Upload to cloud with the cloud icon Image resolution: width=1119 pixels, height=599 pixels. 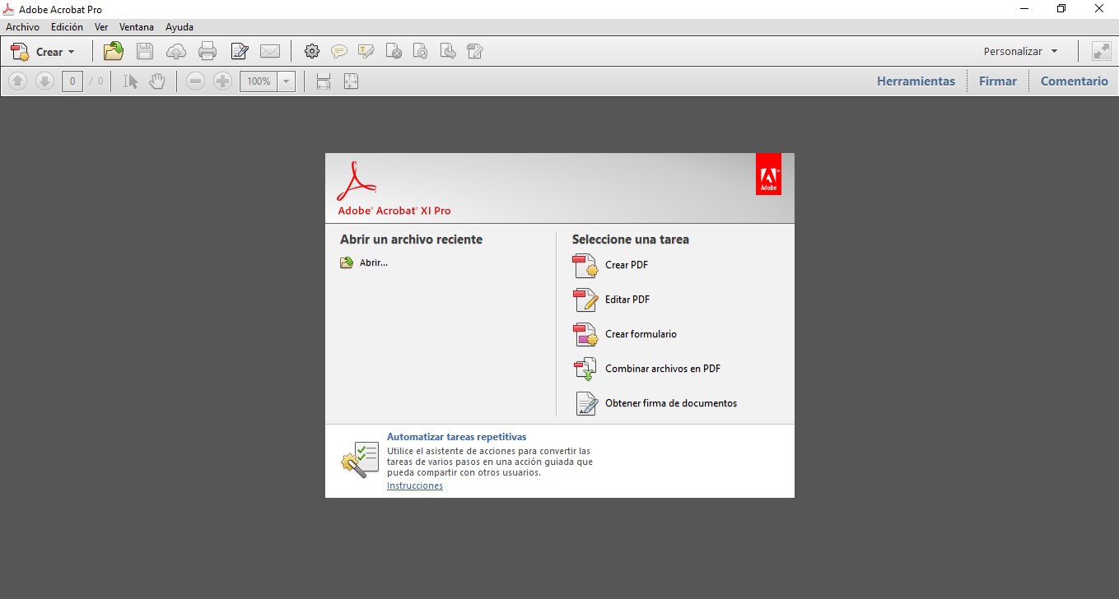176,51
